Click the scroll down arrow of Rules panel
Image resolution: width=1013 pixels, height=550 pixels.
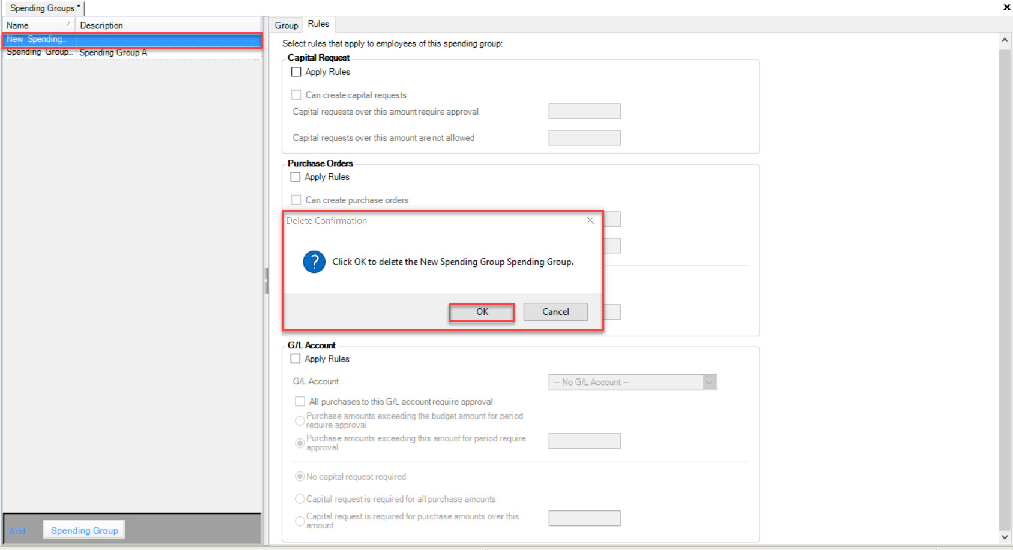(1005, 537)
